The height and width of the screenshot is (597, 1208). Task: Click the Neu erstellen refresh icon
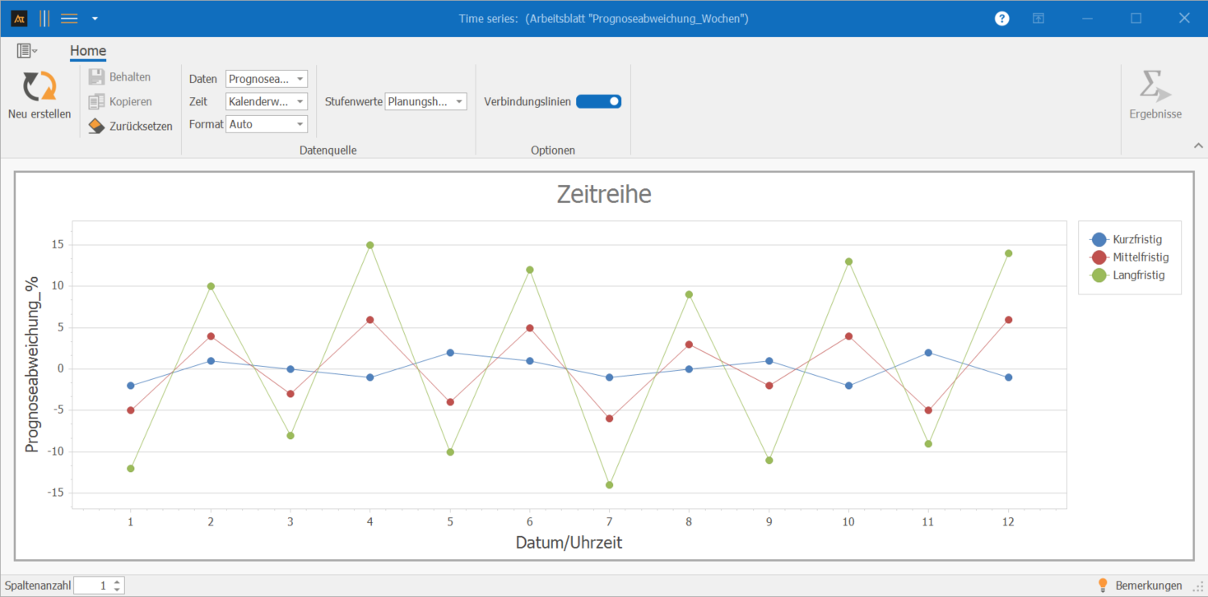[x=39, y=86]
